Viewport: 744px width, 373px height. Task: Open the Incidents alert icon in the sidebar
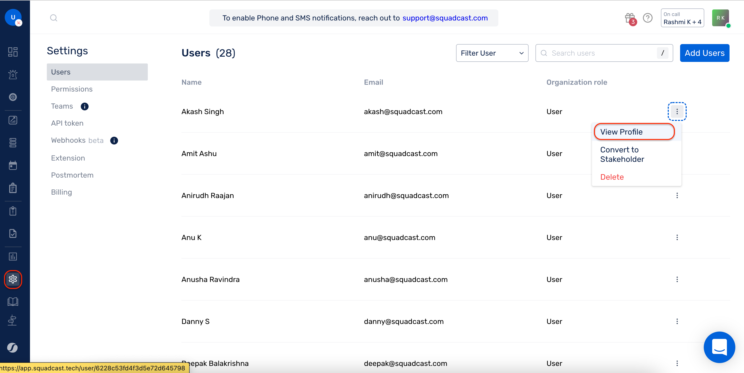13,74
